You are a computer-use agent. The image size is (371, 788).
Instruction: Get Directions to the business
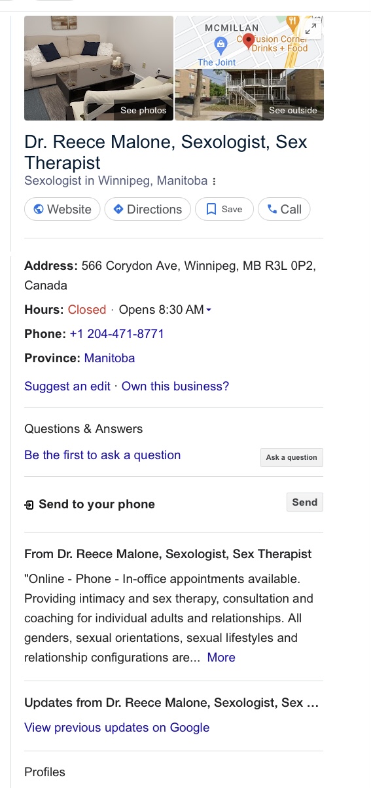coord(148,210)
